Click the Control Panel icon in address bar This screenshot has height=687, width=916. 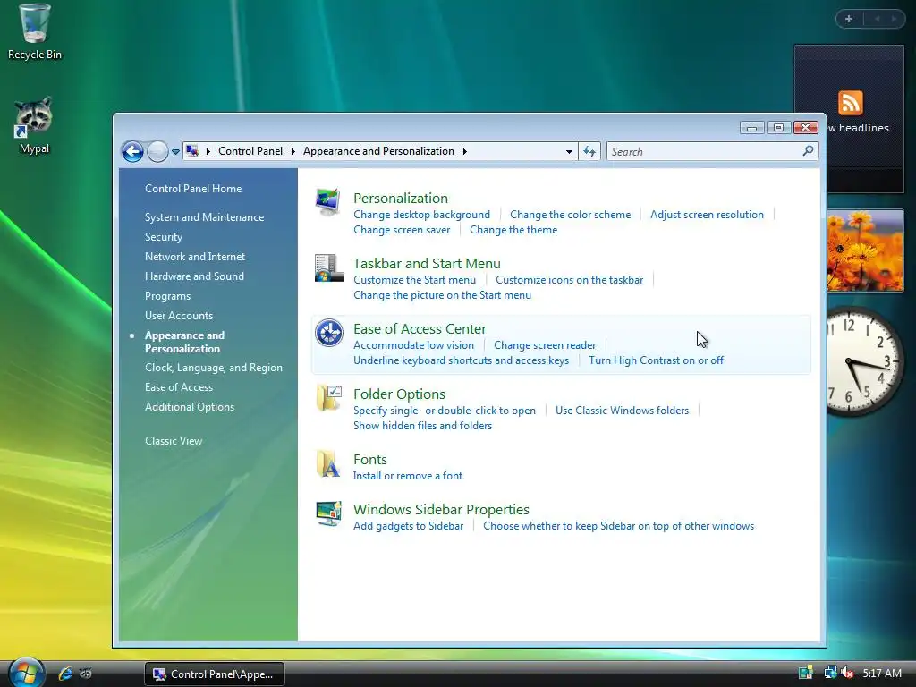[192, 151]
